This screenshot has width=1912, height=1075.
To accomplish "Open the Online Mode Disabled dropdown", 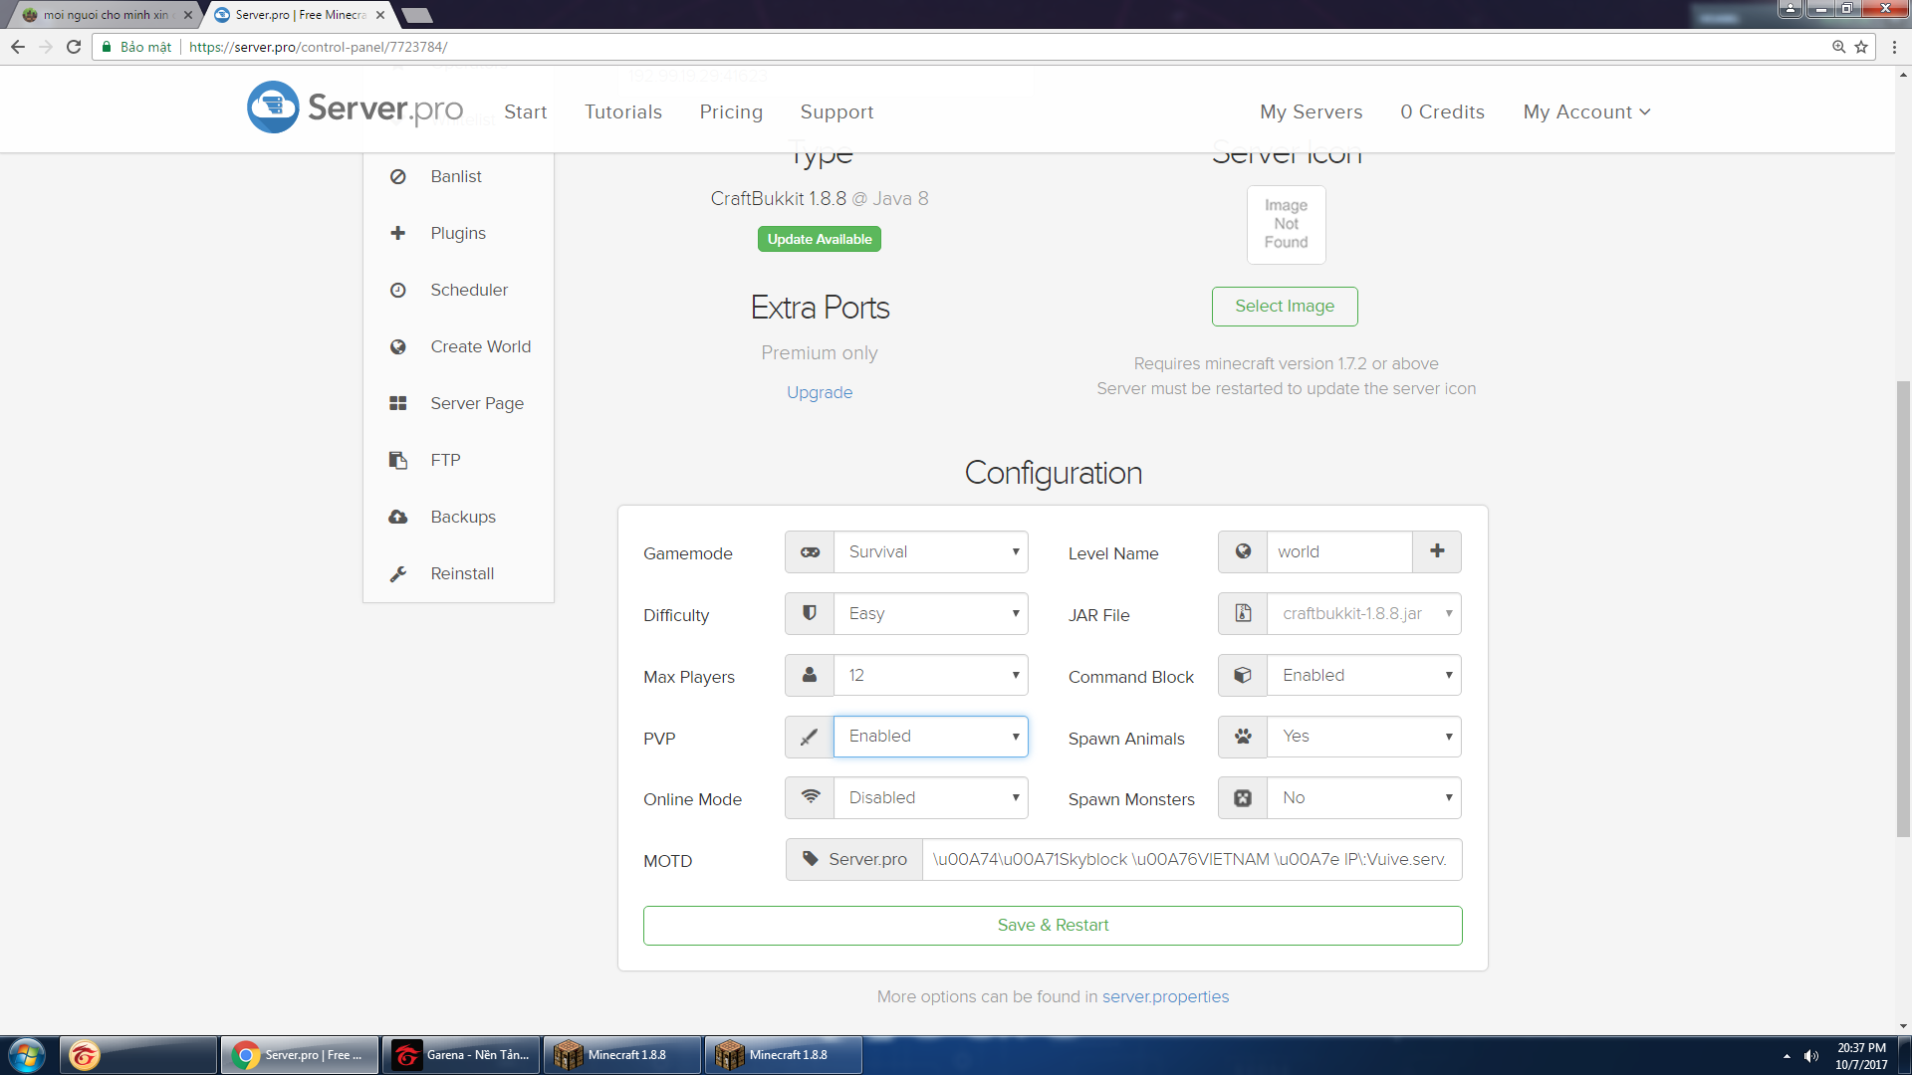I will pos(930,798).
